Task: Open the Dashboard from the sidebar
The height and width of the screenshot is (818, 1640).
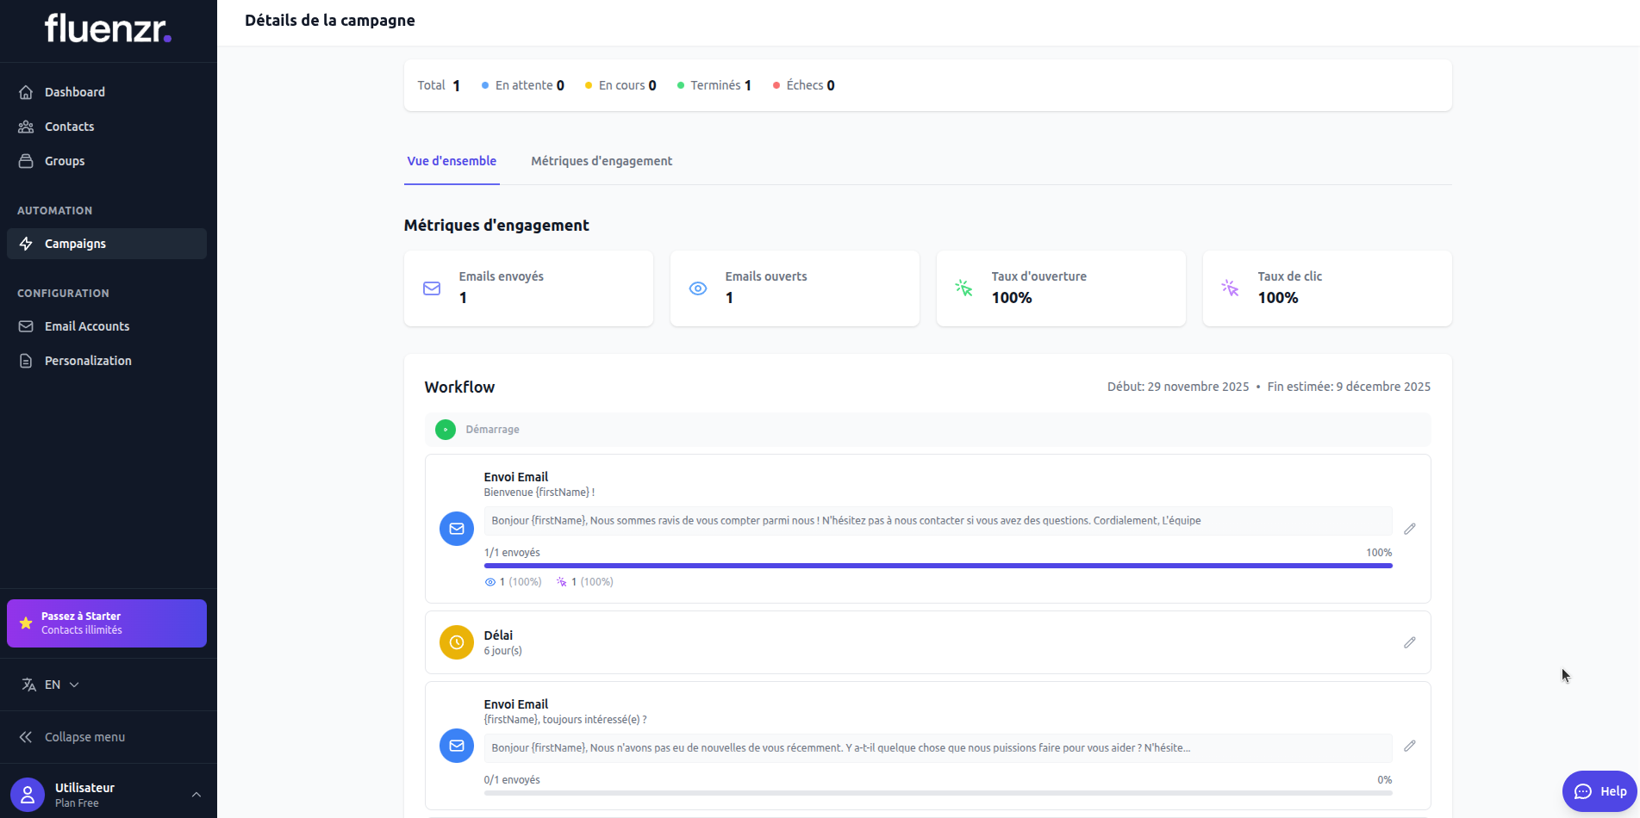Action: [x=74, y=91]
